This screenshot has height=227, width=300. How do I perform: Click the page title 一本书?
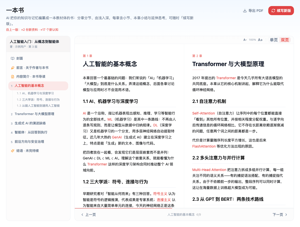point(15,10)
